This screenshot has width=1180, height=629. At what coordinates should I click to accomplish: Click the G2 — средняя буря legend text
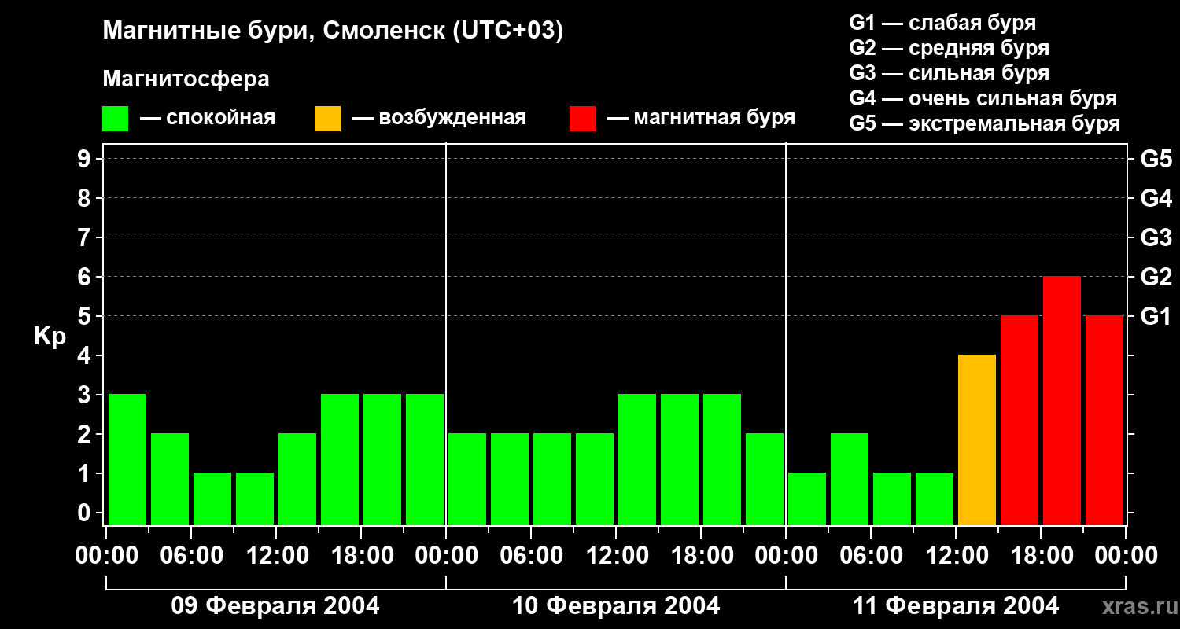point(950,48)
